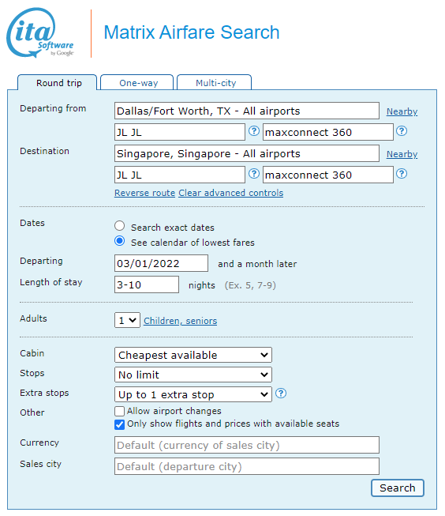This screenshot has width=445, height=516.
Task: Open help icon beside destination maxconnect field
Action: (x=402, y=173)
